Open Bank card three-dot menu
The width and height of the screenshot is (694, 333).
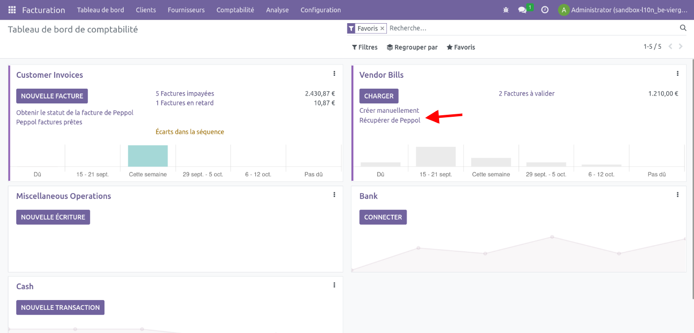click(x=677, y=195)
